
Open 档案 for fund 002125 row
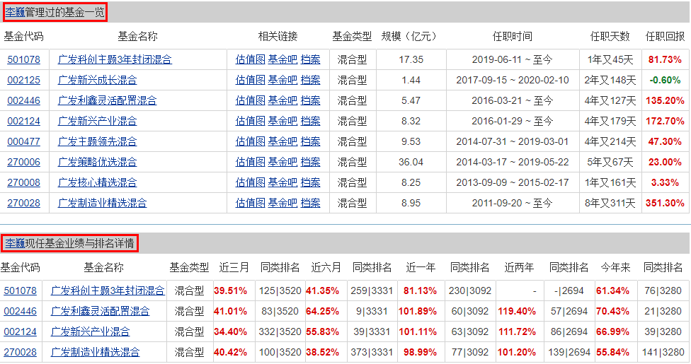pos(310,80)
